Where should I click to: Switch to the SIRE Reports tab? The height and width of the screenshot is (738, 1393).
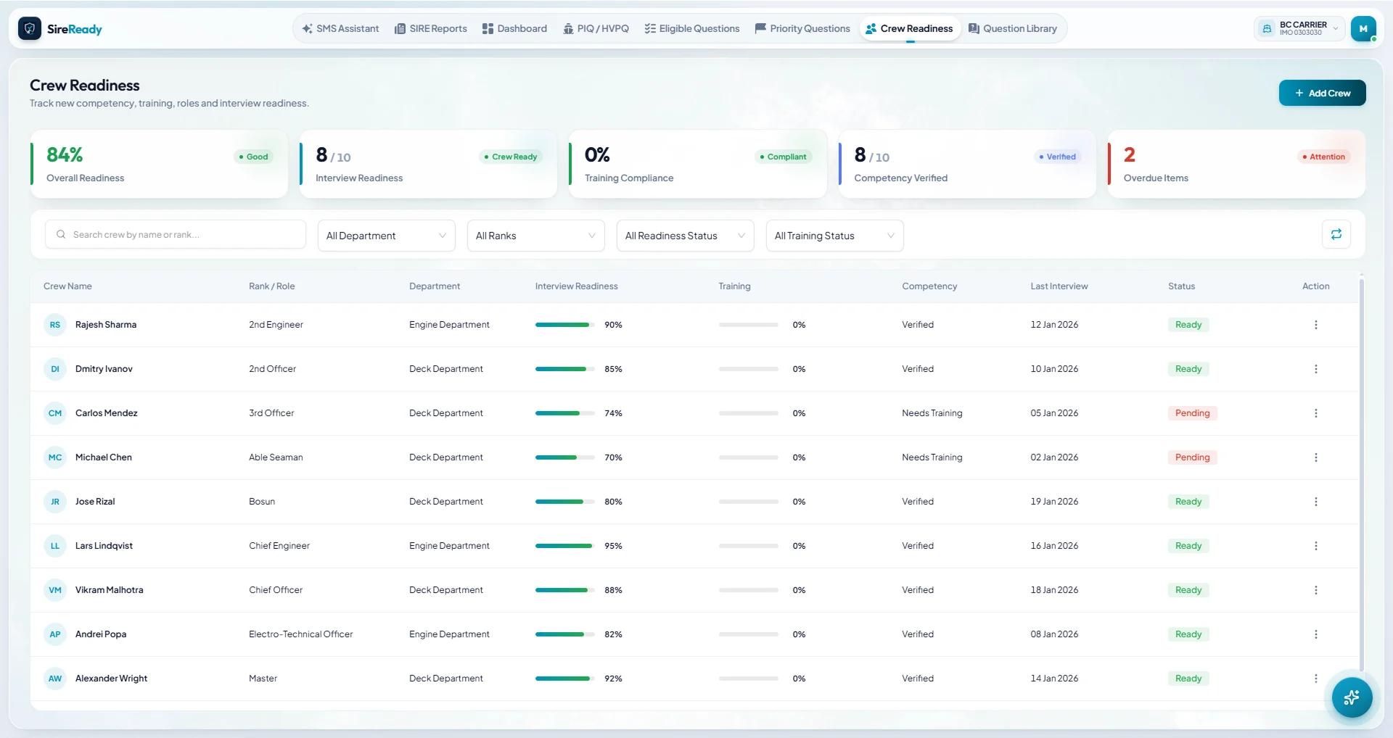[431, 29]
